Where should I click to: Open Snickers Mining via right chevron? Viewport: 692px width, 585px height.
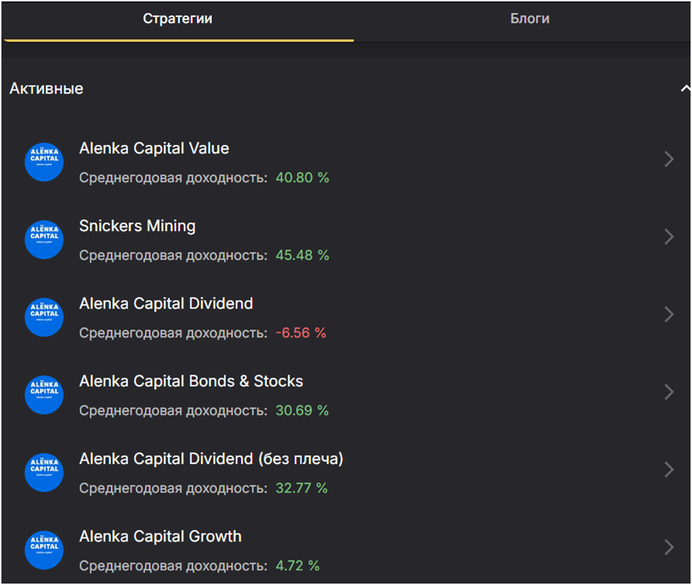[x=669, y=238]
